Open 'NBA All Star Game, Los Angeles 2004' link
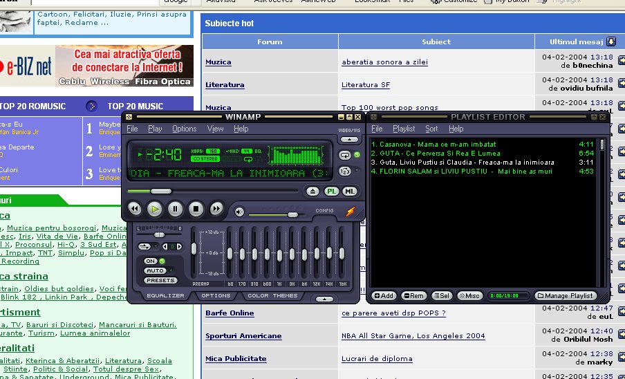Screen dimensions: 625x379 point(413,336)
